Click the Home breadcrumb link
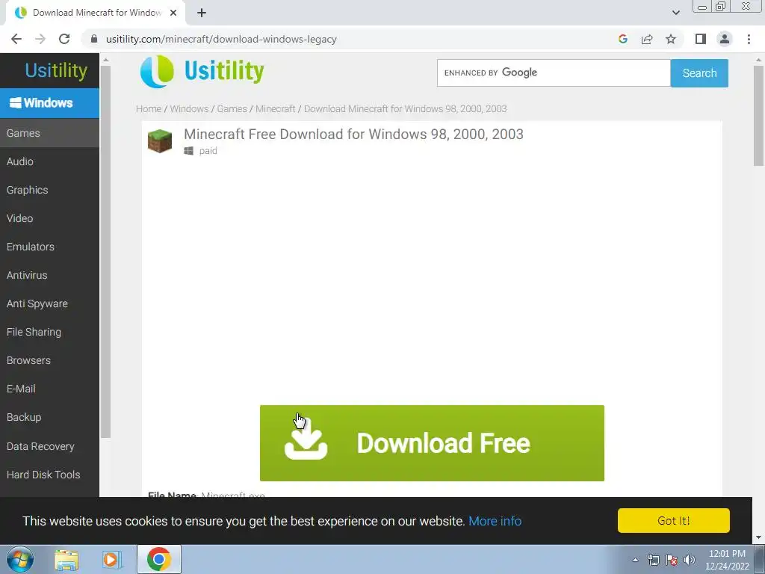 point(149,109)
